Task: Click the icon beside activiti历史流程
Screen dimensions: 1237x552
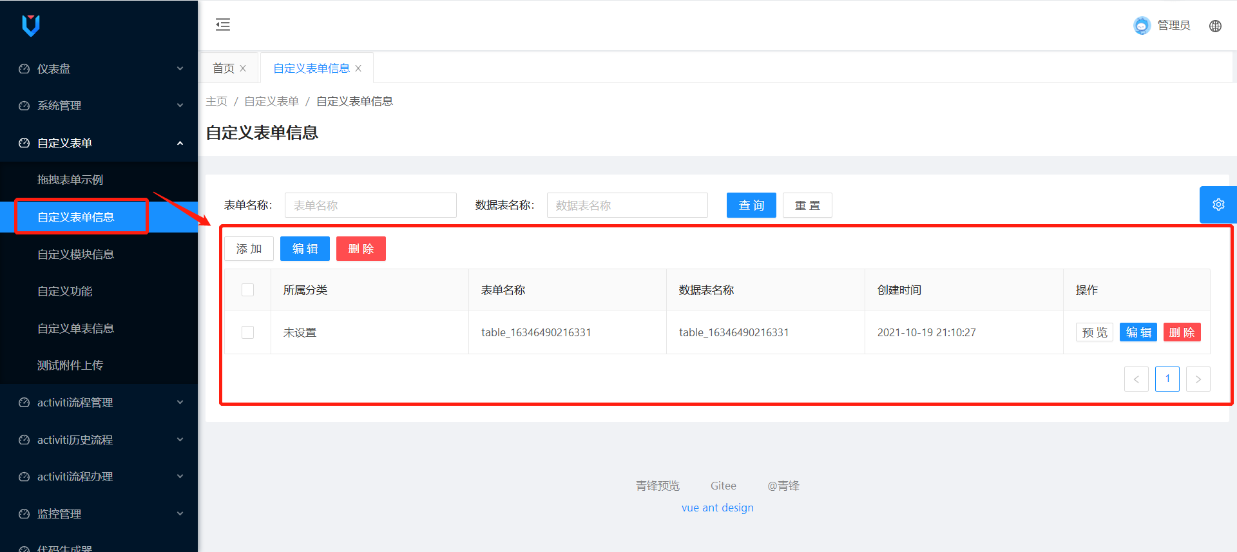Action: [24, 440]
